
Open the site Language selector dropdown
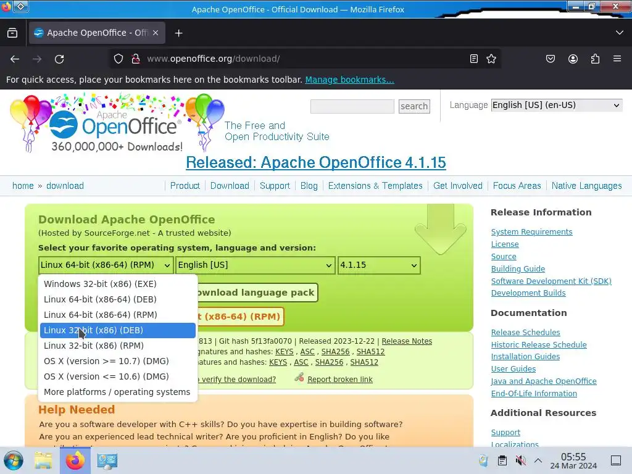(557, 105)
